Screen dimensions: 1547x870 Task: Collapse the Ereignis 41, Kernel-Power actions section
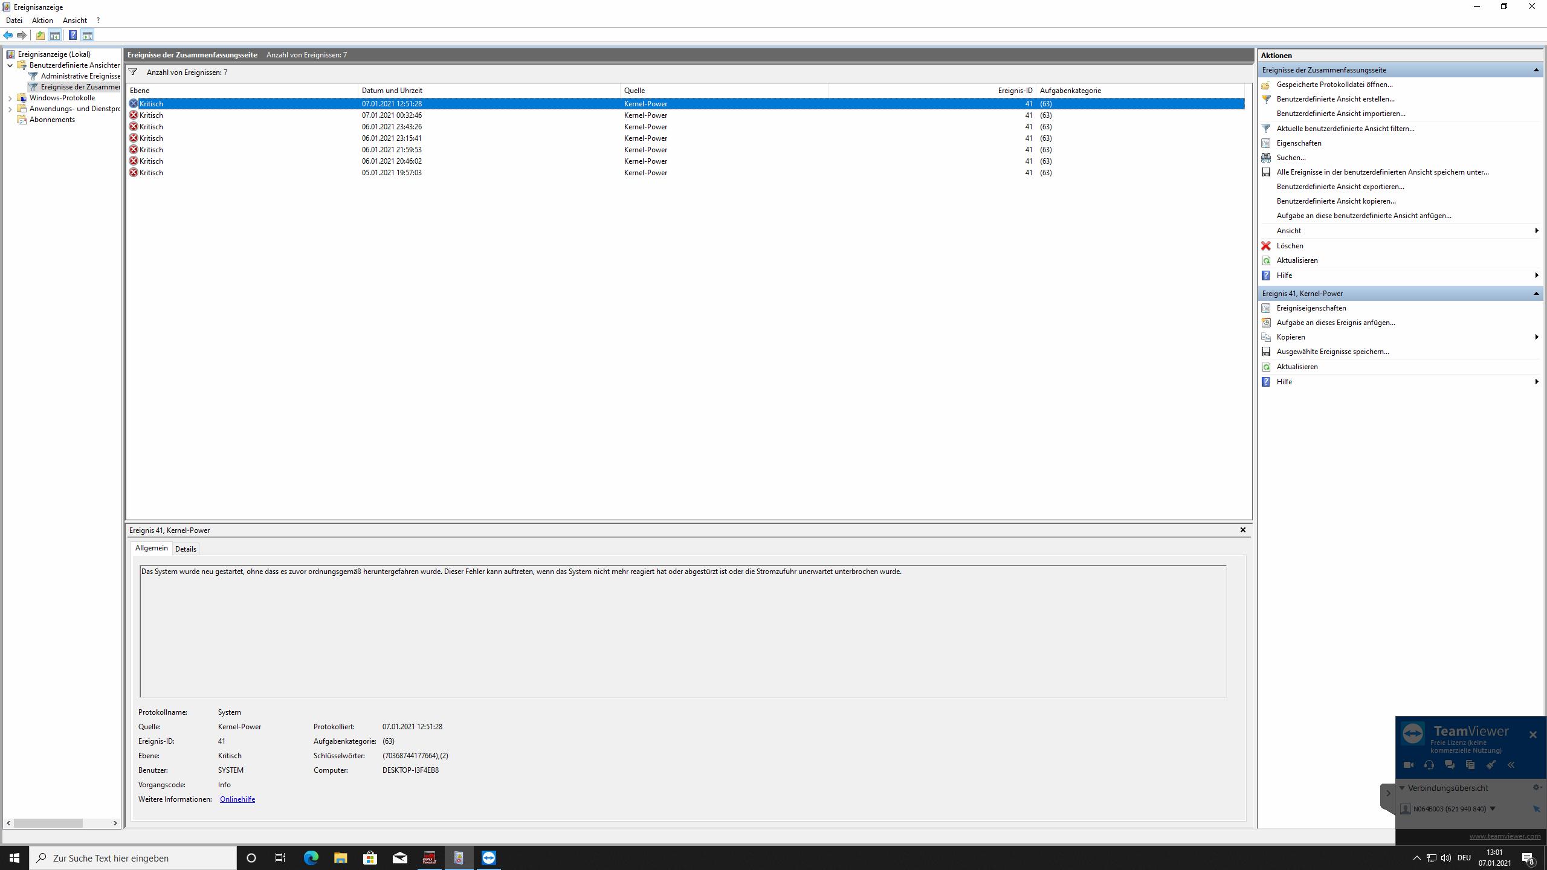click(1536, 293)
